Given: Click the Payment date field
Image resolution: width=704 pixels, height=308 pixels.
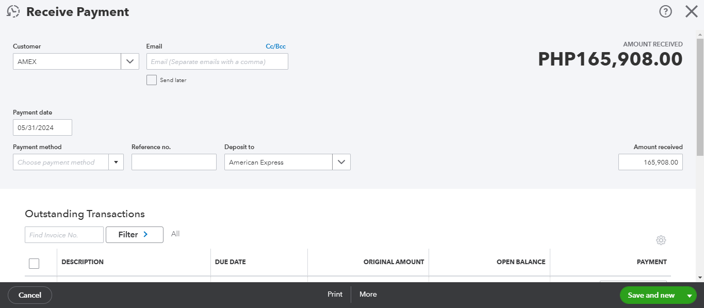Looking at the screenshot, I should [x=42, y=127].
